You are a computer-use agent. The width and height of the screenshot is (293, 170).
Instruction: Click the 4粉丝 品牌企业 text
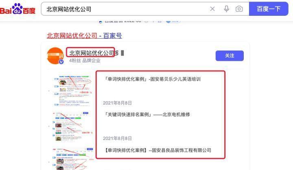85,60
